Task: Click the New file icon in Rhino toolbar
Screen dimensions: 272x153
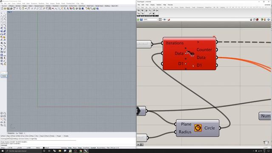Action: click(2, 8)
